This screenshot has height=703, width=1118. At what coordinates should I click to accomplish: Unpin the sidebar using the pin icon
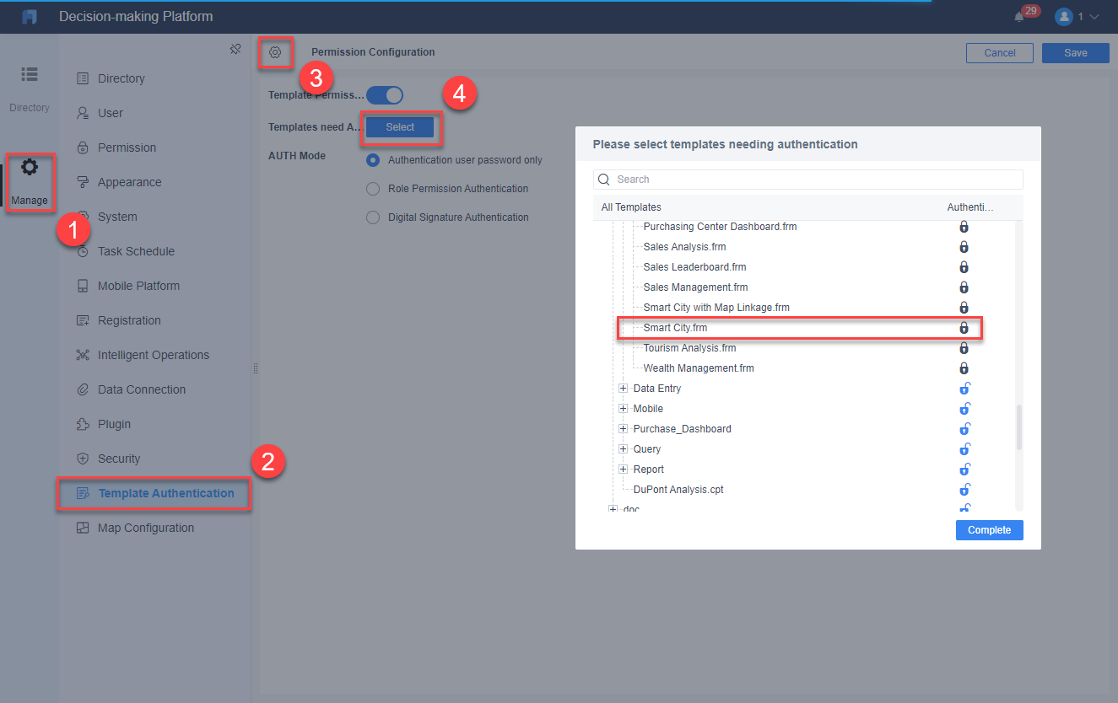(235, 49)
